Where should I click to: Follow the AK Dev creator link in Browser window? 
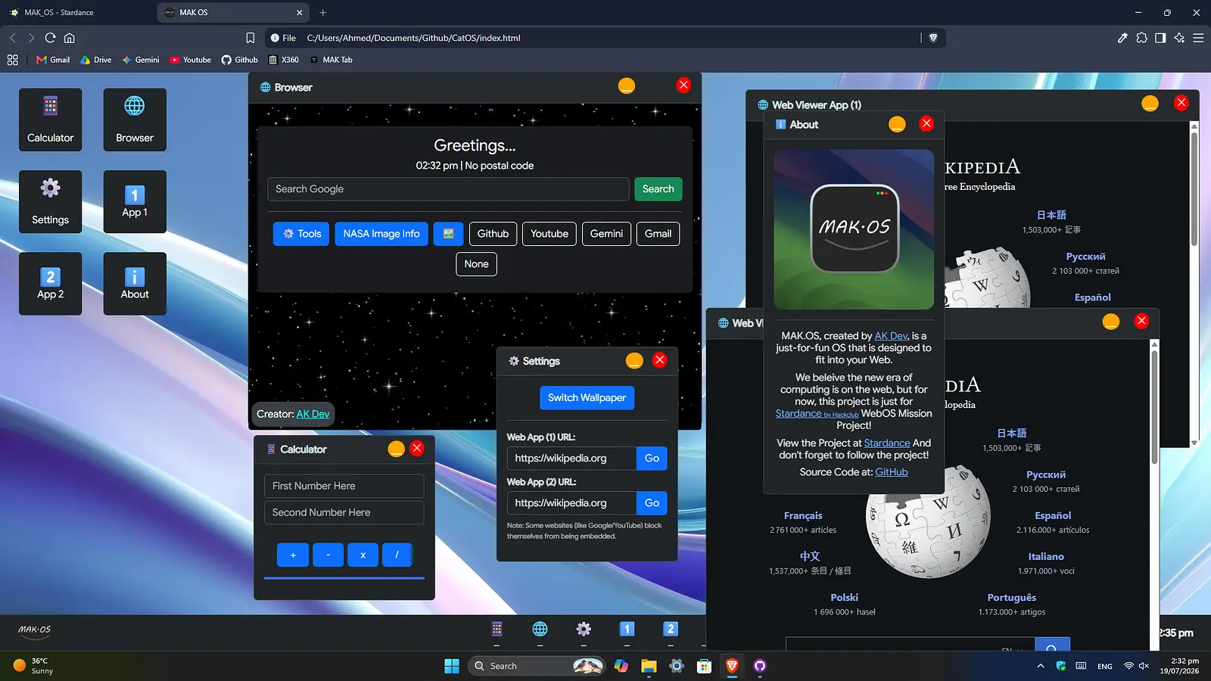tap(313, 414)
